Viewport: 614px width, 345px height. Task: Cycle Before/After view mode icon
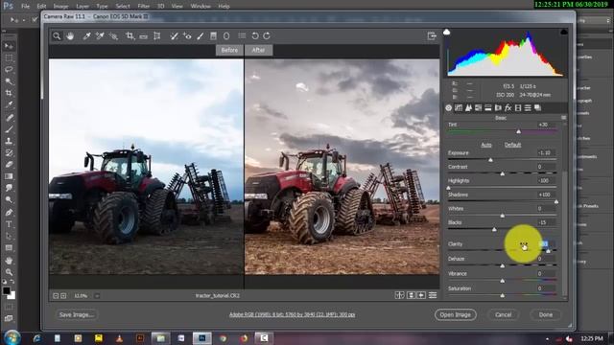click(399, 295)
